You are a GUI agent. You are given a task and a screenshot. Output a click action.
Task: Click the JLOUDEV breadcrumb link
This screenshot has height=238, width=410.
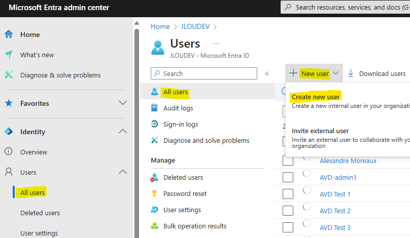195,27
